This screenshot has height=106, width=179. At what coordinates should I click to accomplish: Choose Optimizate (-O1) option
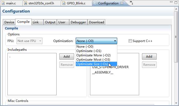[x=96, y=51]
